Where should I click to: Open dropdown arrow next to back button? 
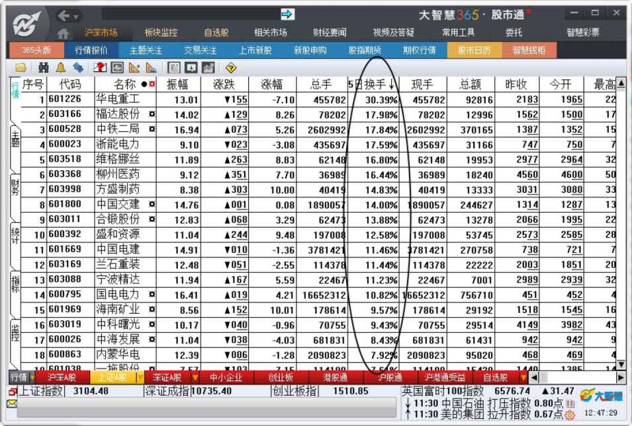pos(76,17)
